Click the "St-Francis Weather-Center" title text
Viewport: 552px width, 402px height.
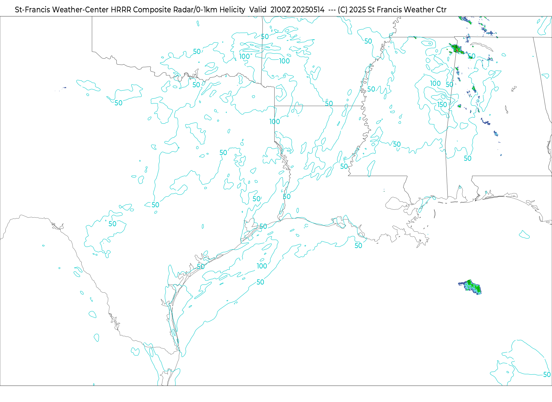point(62,10)
